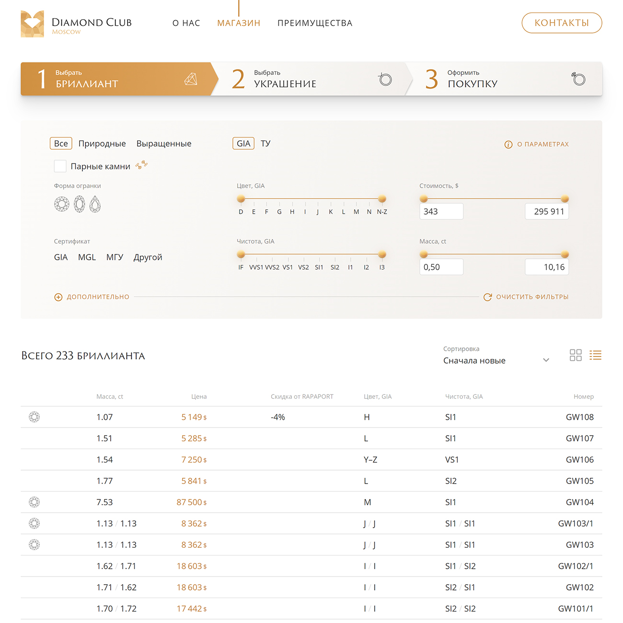Click the right clarity slider handle

click(x=382, y=254)
